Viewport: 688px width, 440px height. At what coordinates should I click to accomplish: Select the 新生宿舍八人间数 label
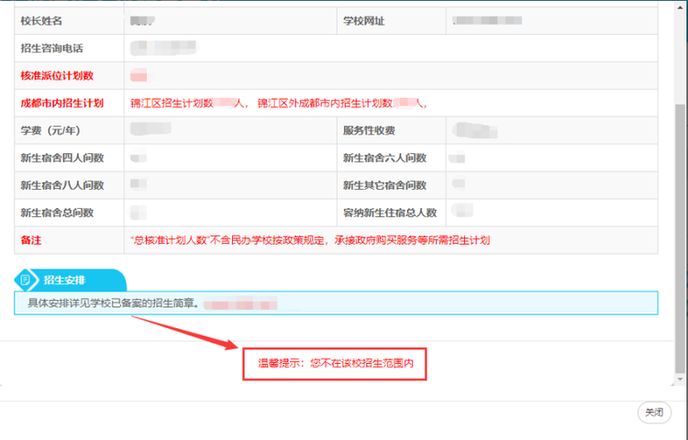(x=62, y=185)
